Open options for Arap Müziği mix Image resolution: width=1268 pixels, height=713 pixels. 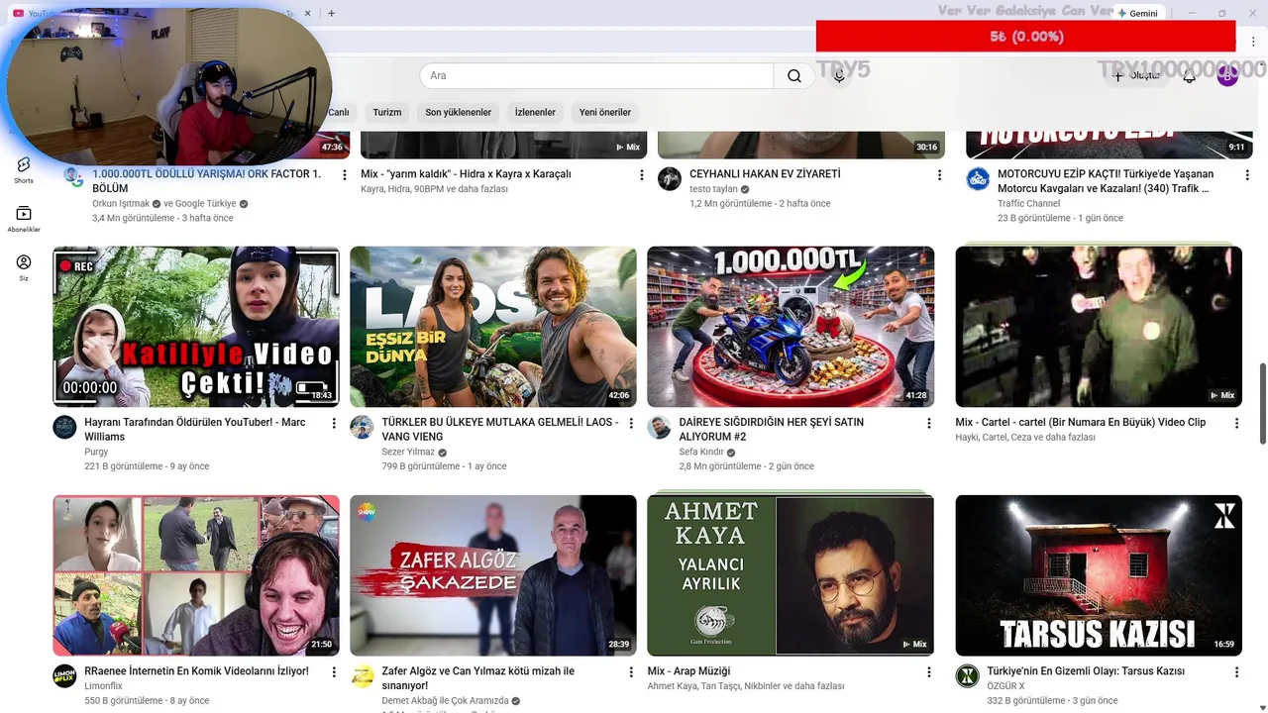[x=928, y=671]
